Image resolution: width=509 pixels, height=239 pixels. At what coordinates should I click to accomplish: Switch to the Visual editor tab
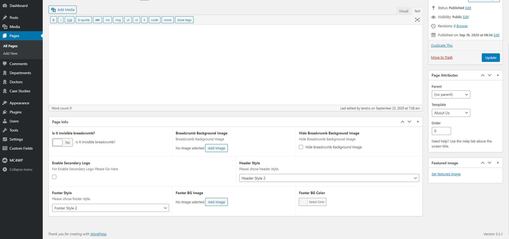point(403,11)
